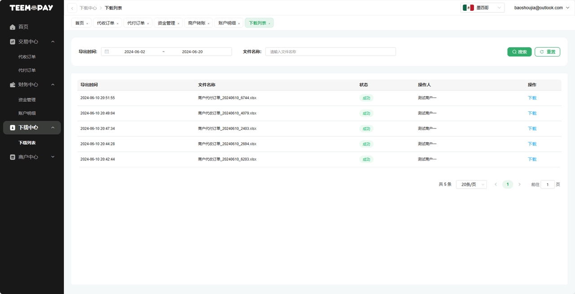Click the start date 2024-06-02 field
This screenshot has width=575, height=294.
coord(135,52)
